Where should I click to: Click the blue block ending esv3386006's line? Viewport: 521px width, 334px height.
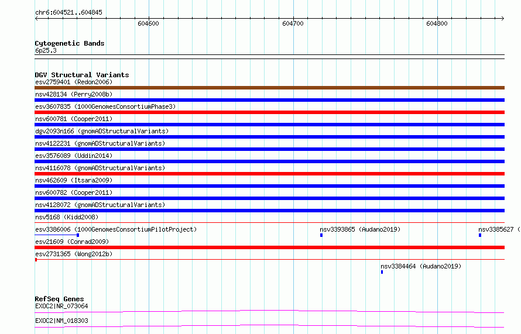[78, 235]
